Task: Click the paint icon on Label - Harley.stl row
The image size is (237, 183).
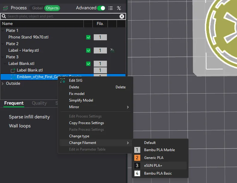Action: pyautogui.click(x=112, y=50)
